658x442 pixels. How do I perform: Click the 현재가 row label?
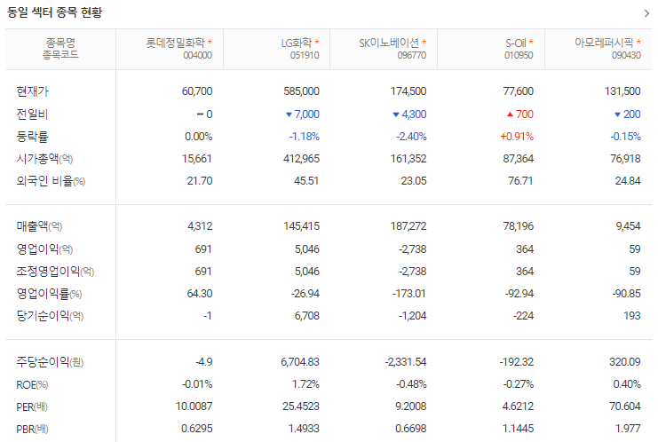(x=32, y=91)
